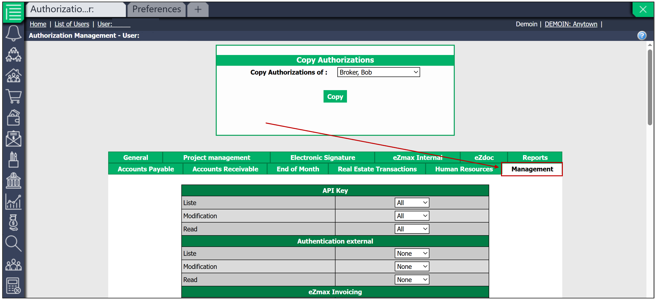
Task: Expand the Copy Authorizations of dropdown
Action: click(378, 72)
